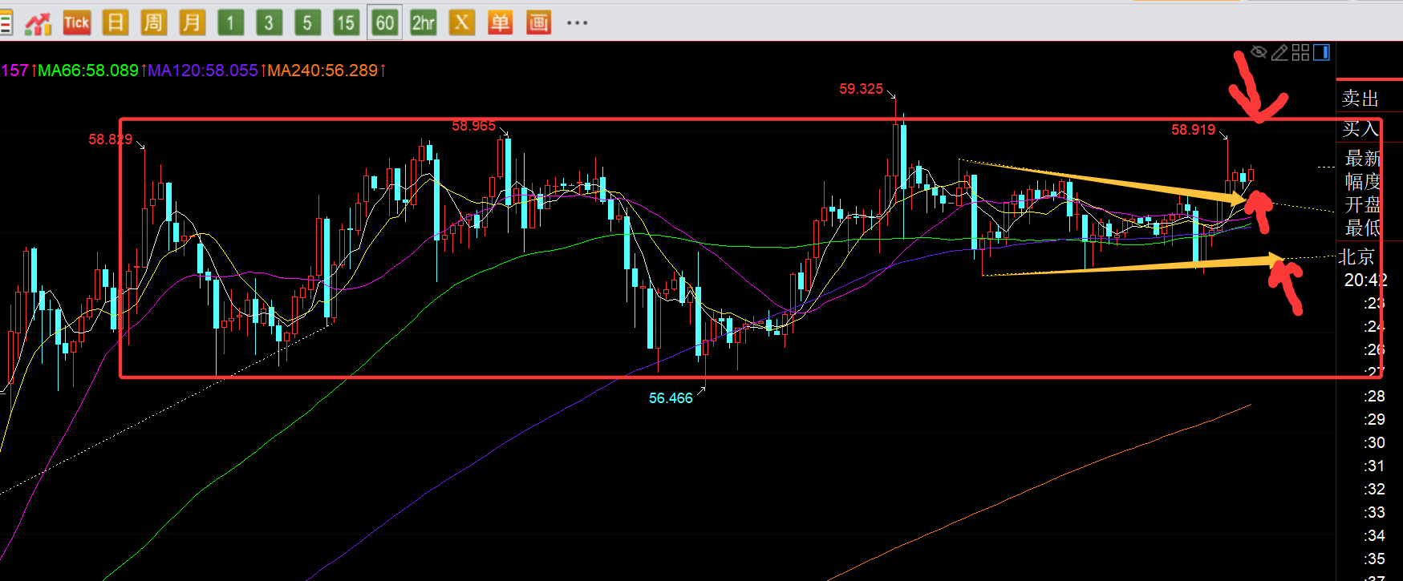Screen dimensions: 1403x581
Task: Click the orange MA240 indicator label
Action: [322, 71]
